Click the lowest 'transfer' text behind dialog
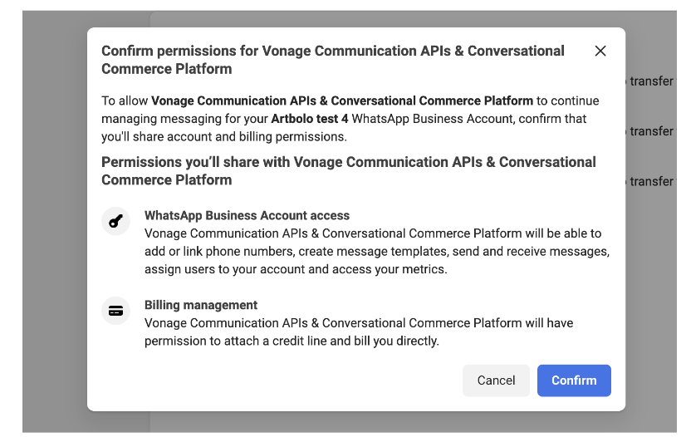Viewport: 681px width, 437px height. click(x=651, y=181)
